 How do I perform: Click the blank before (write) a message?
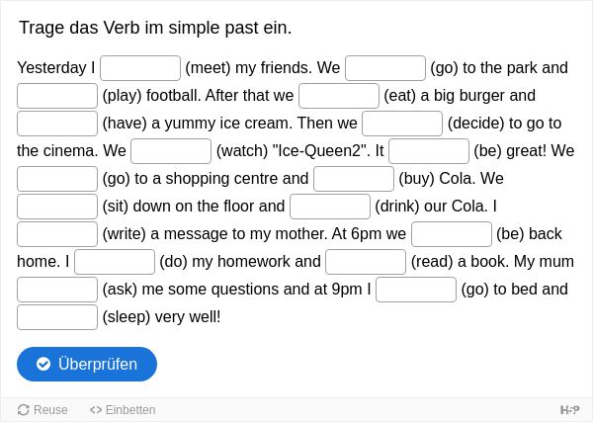(x=57, y=234)
